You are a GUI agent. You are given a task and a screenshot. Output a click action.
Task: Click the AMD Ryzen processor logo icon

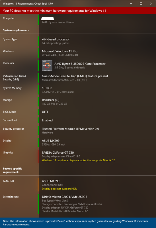coord(47,66)
